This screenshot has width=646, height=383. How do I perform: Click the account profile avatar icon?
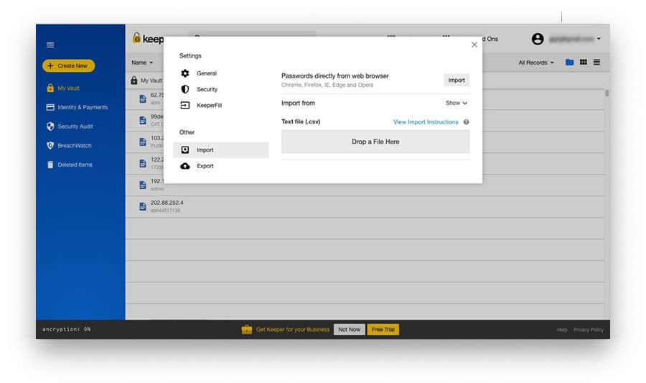[x=538, y=40]
